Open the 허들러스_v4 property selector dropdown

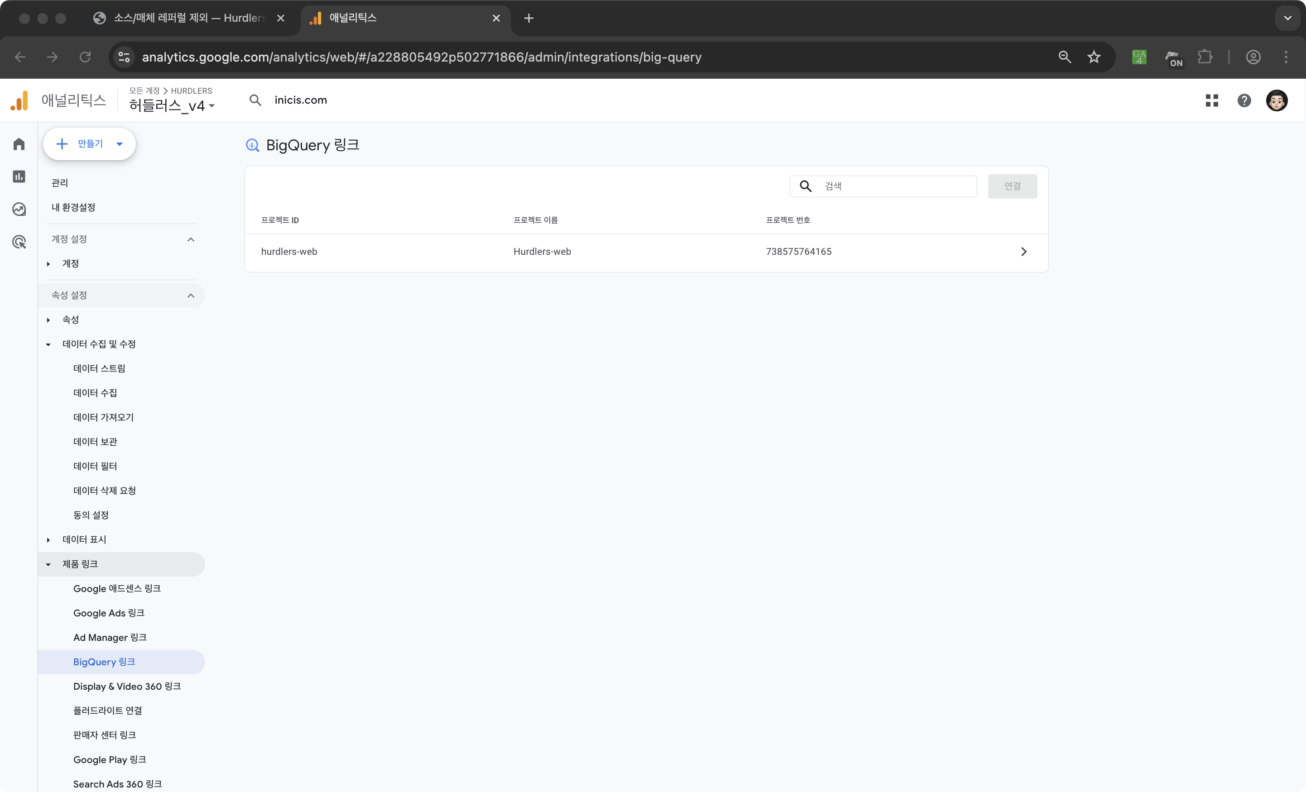[x=172, y=105]
